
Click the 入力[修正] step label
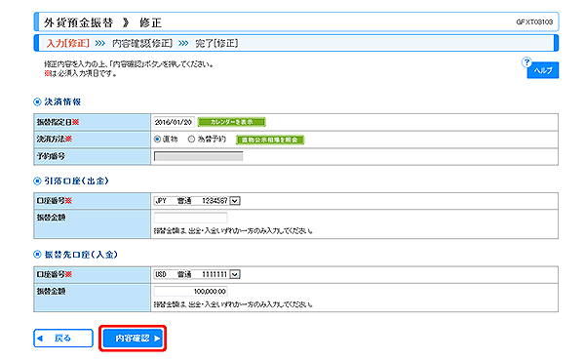coord(68,43)
